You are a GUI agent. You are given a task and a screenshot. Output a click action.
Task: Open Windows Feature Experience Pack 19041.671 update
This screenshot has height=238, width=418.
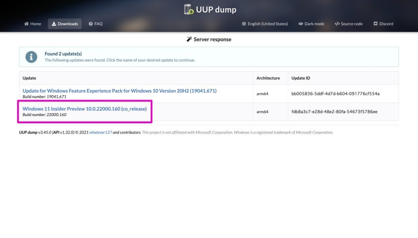(x=120, y=91)
